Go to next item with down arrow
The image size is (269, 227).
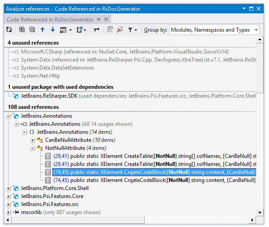tap(53, 30)
